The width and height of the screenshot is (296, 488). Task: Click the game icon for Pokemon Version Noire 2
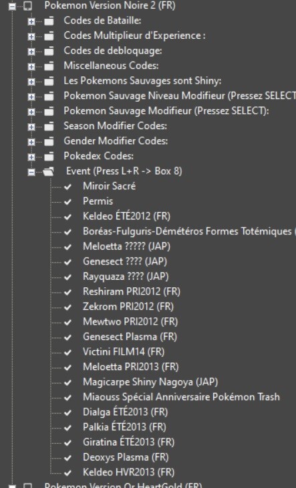pos(27,5)
